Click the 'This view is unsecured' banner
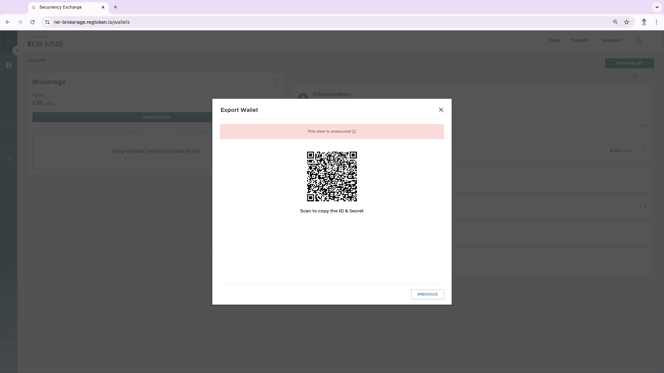 [x=332, y=132]
